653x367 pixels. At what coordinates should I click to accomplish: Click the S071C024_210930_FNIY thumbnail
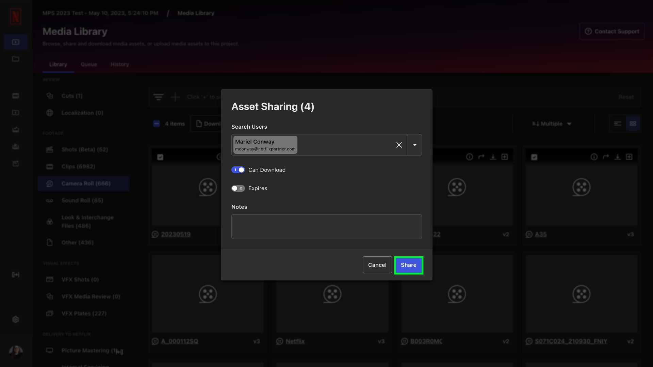click(581, 294)
